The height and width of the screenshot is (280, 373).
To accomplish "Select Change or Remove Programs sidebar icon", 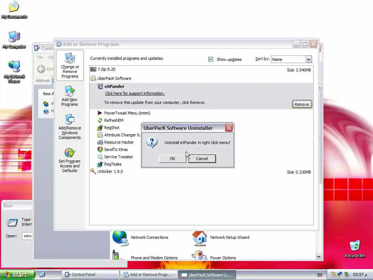I will 70,66.
